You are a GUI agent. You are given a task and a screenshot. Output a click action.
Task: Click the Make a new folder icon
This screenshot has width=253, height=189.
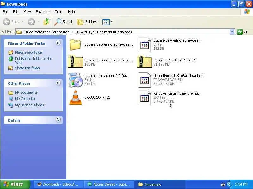tap(11, 52)
